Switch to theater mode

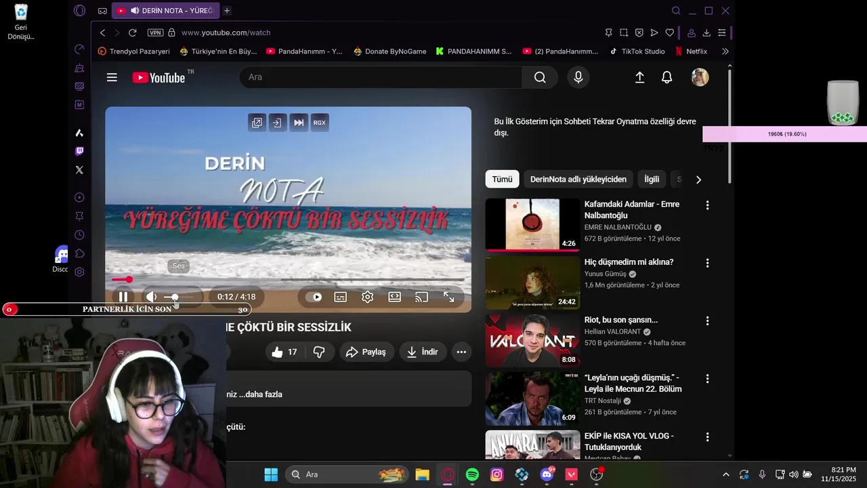395,297
